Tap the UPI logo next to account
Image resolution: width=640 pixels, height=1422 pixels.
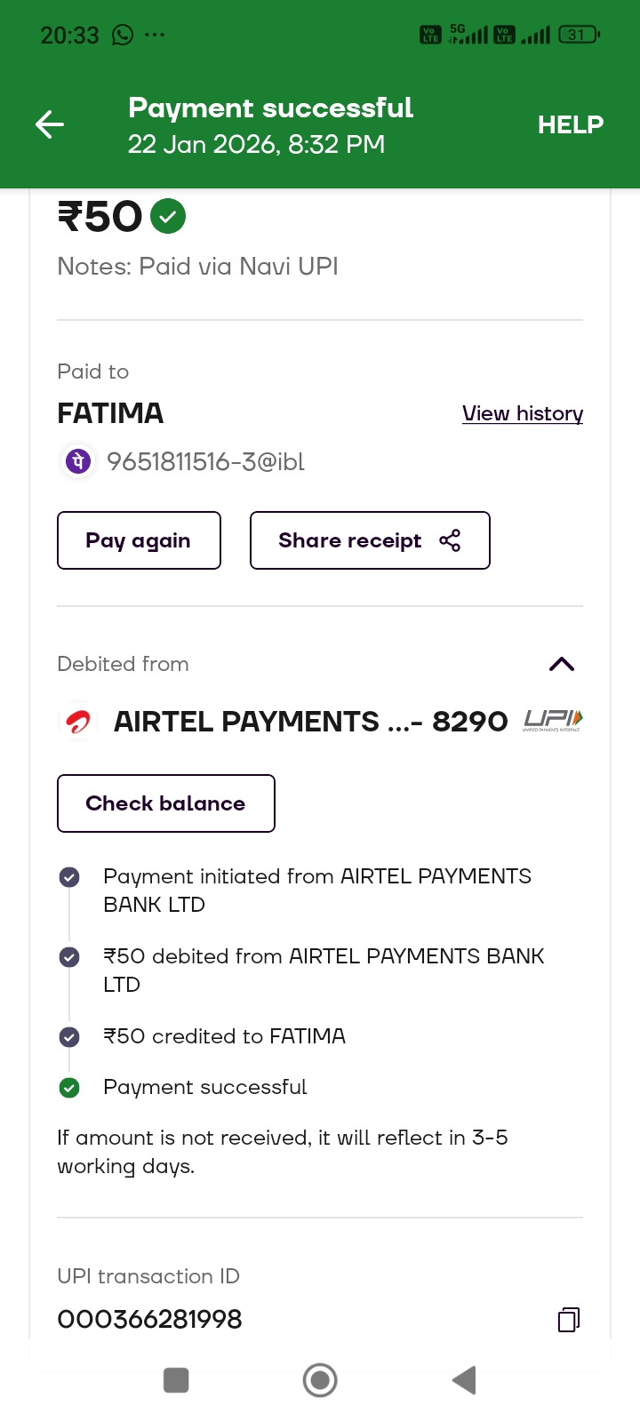[553, 720]
